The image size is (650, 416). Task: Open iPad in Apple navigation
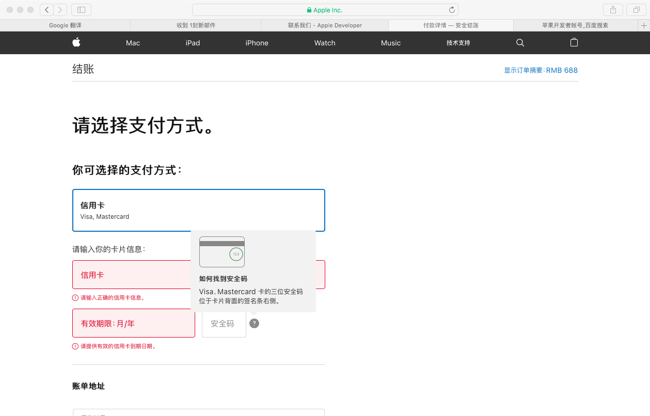point(193,43)
